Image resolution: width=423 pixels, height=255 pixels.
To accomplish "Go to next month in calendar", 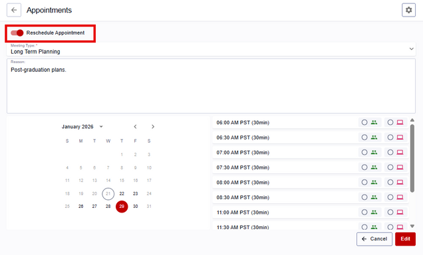I will 153,127.
